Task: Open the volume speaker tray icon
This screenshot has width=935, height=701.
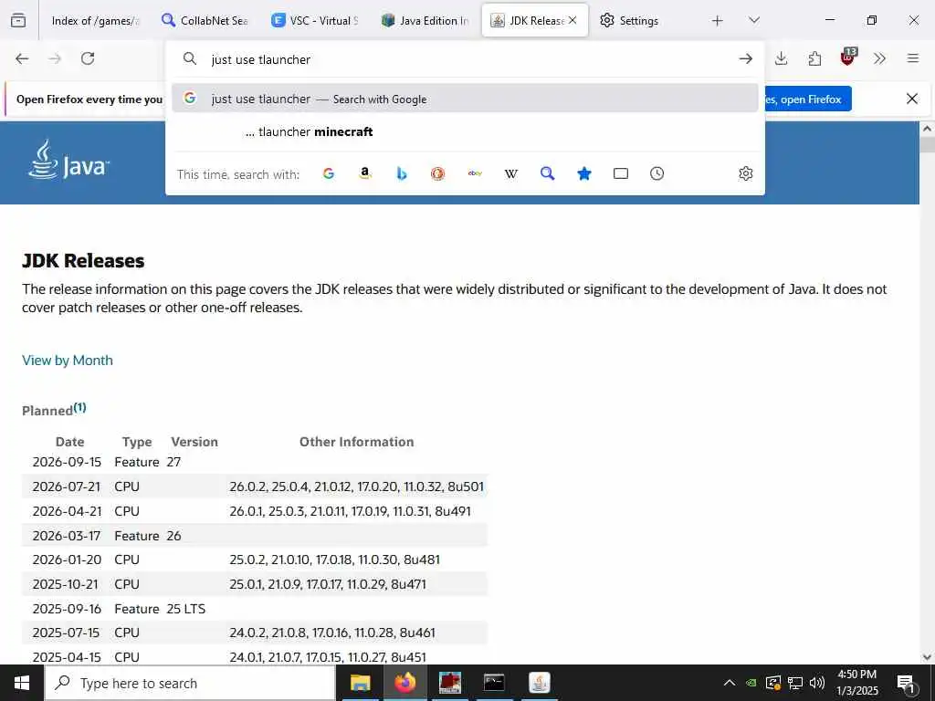Action: [x=817, y=683]
